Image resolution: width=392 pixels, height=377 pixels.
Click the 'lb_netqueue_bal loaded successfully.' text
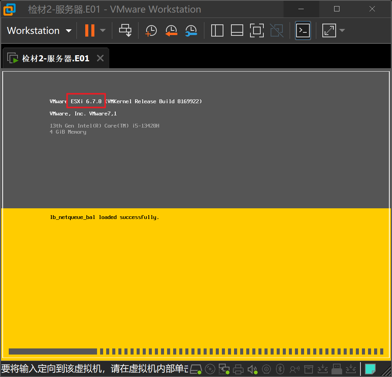coord(105,217)
